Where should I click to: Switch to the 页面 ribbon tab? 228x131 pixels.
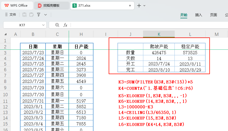[x=213, y=15]
